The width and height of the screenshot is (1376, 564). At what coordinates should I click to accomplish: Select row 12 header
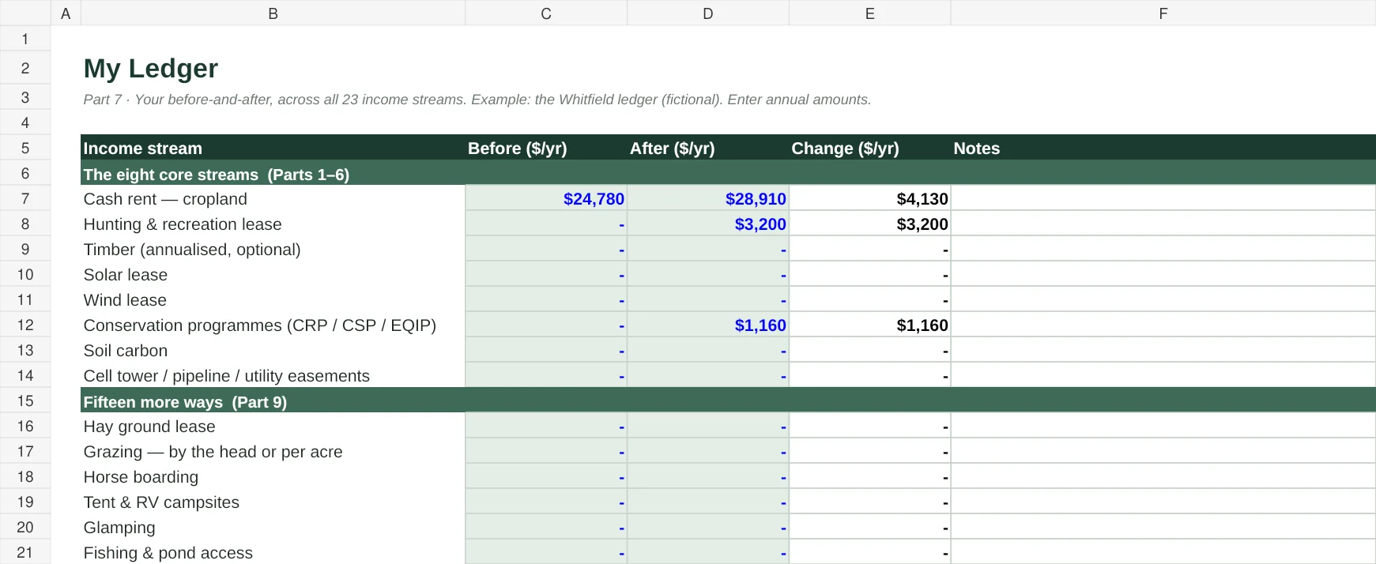point(25,325)
